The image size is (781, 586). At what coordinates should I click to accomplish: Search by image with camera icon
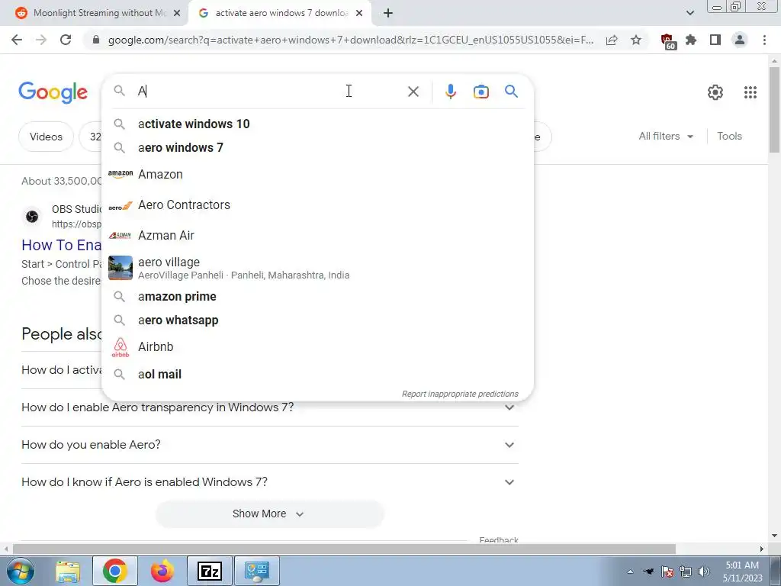pos(480,92)
